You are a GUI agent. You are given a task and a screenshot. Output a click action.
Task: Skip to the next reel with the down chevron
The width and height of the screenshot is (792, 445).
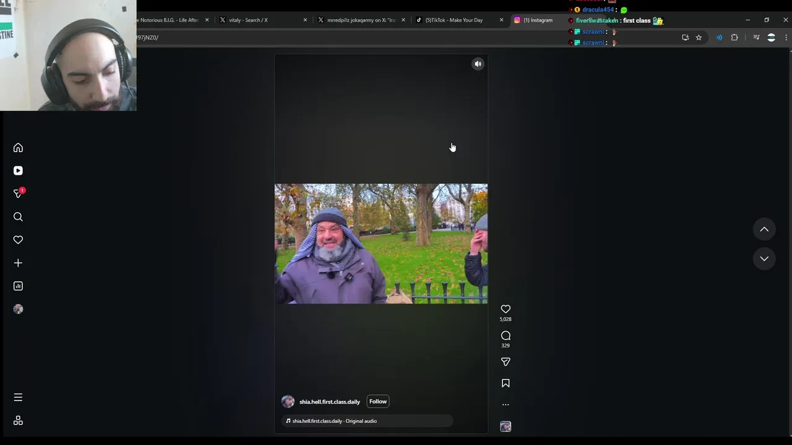click(764, 258)
